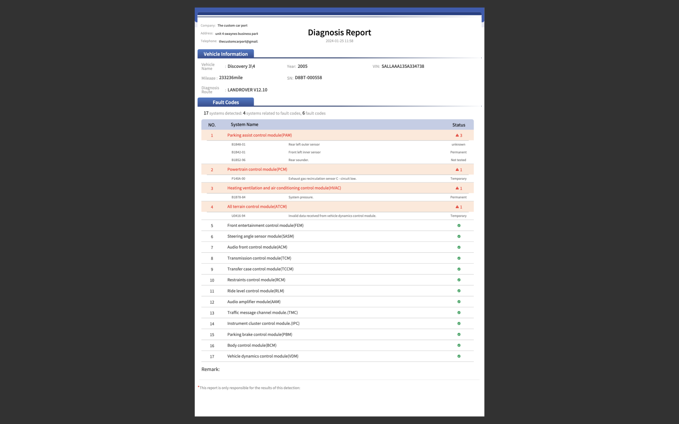Click the warning triangle in the HVAC module row

click(457, 188)
